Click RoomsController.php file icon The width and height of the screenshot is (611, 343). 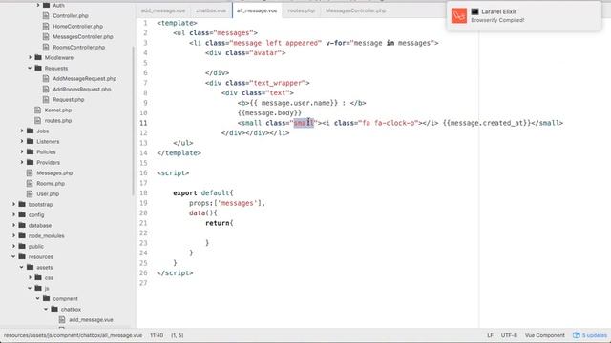pos(46,47)
